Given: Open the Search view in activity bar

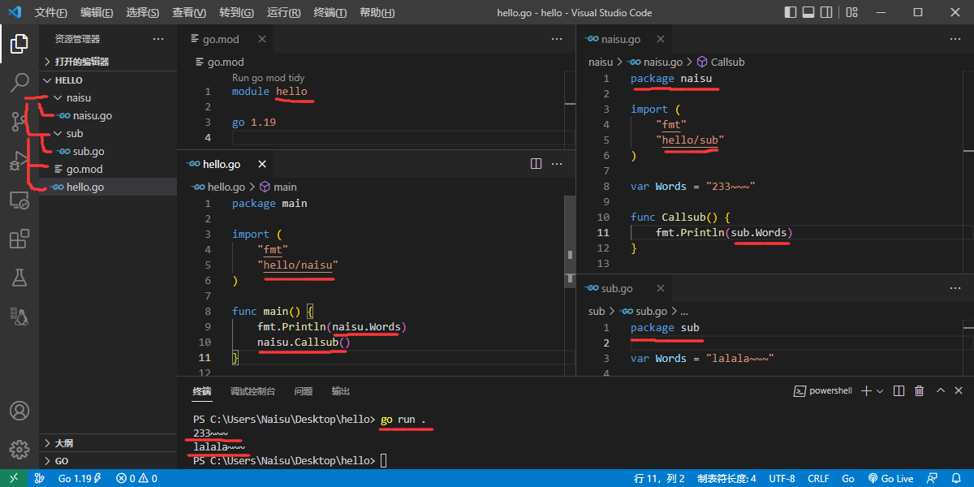Looking at the screenshot, I should point(19,82).
